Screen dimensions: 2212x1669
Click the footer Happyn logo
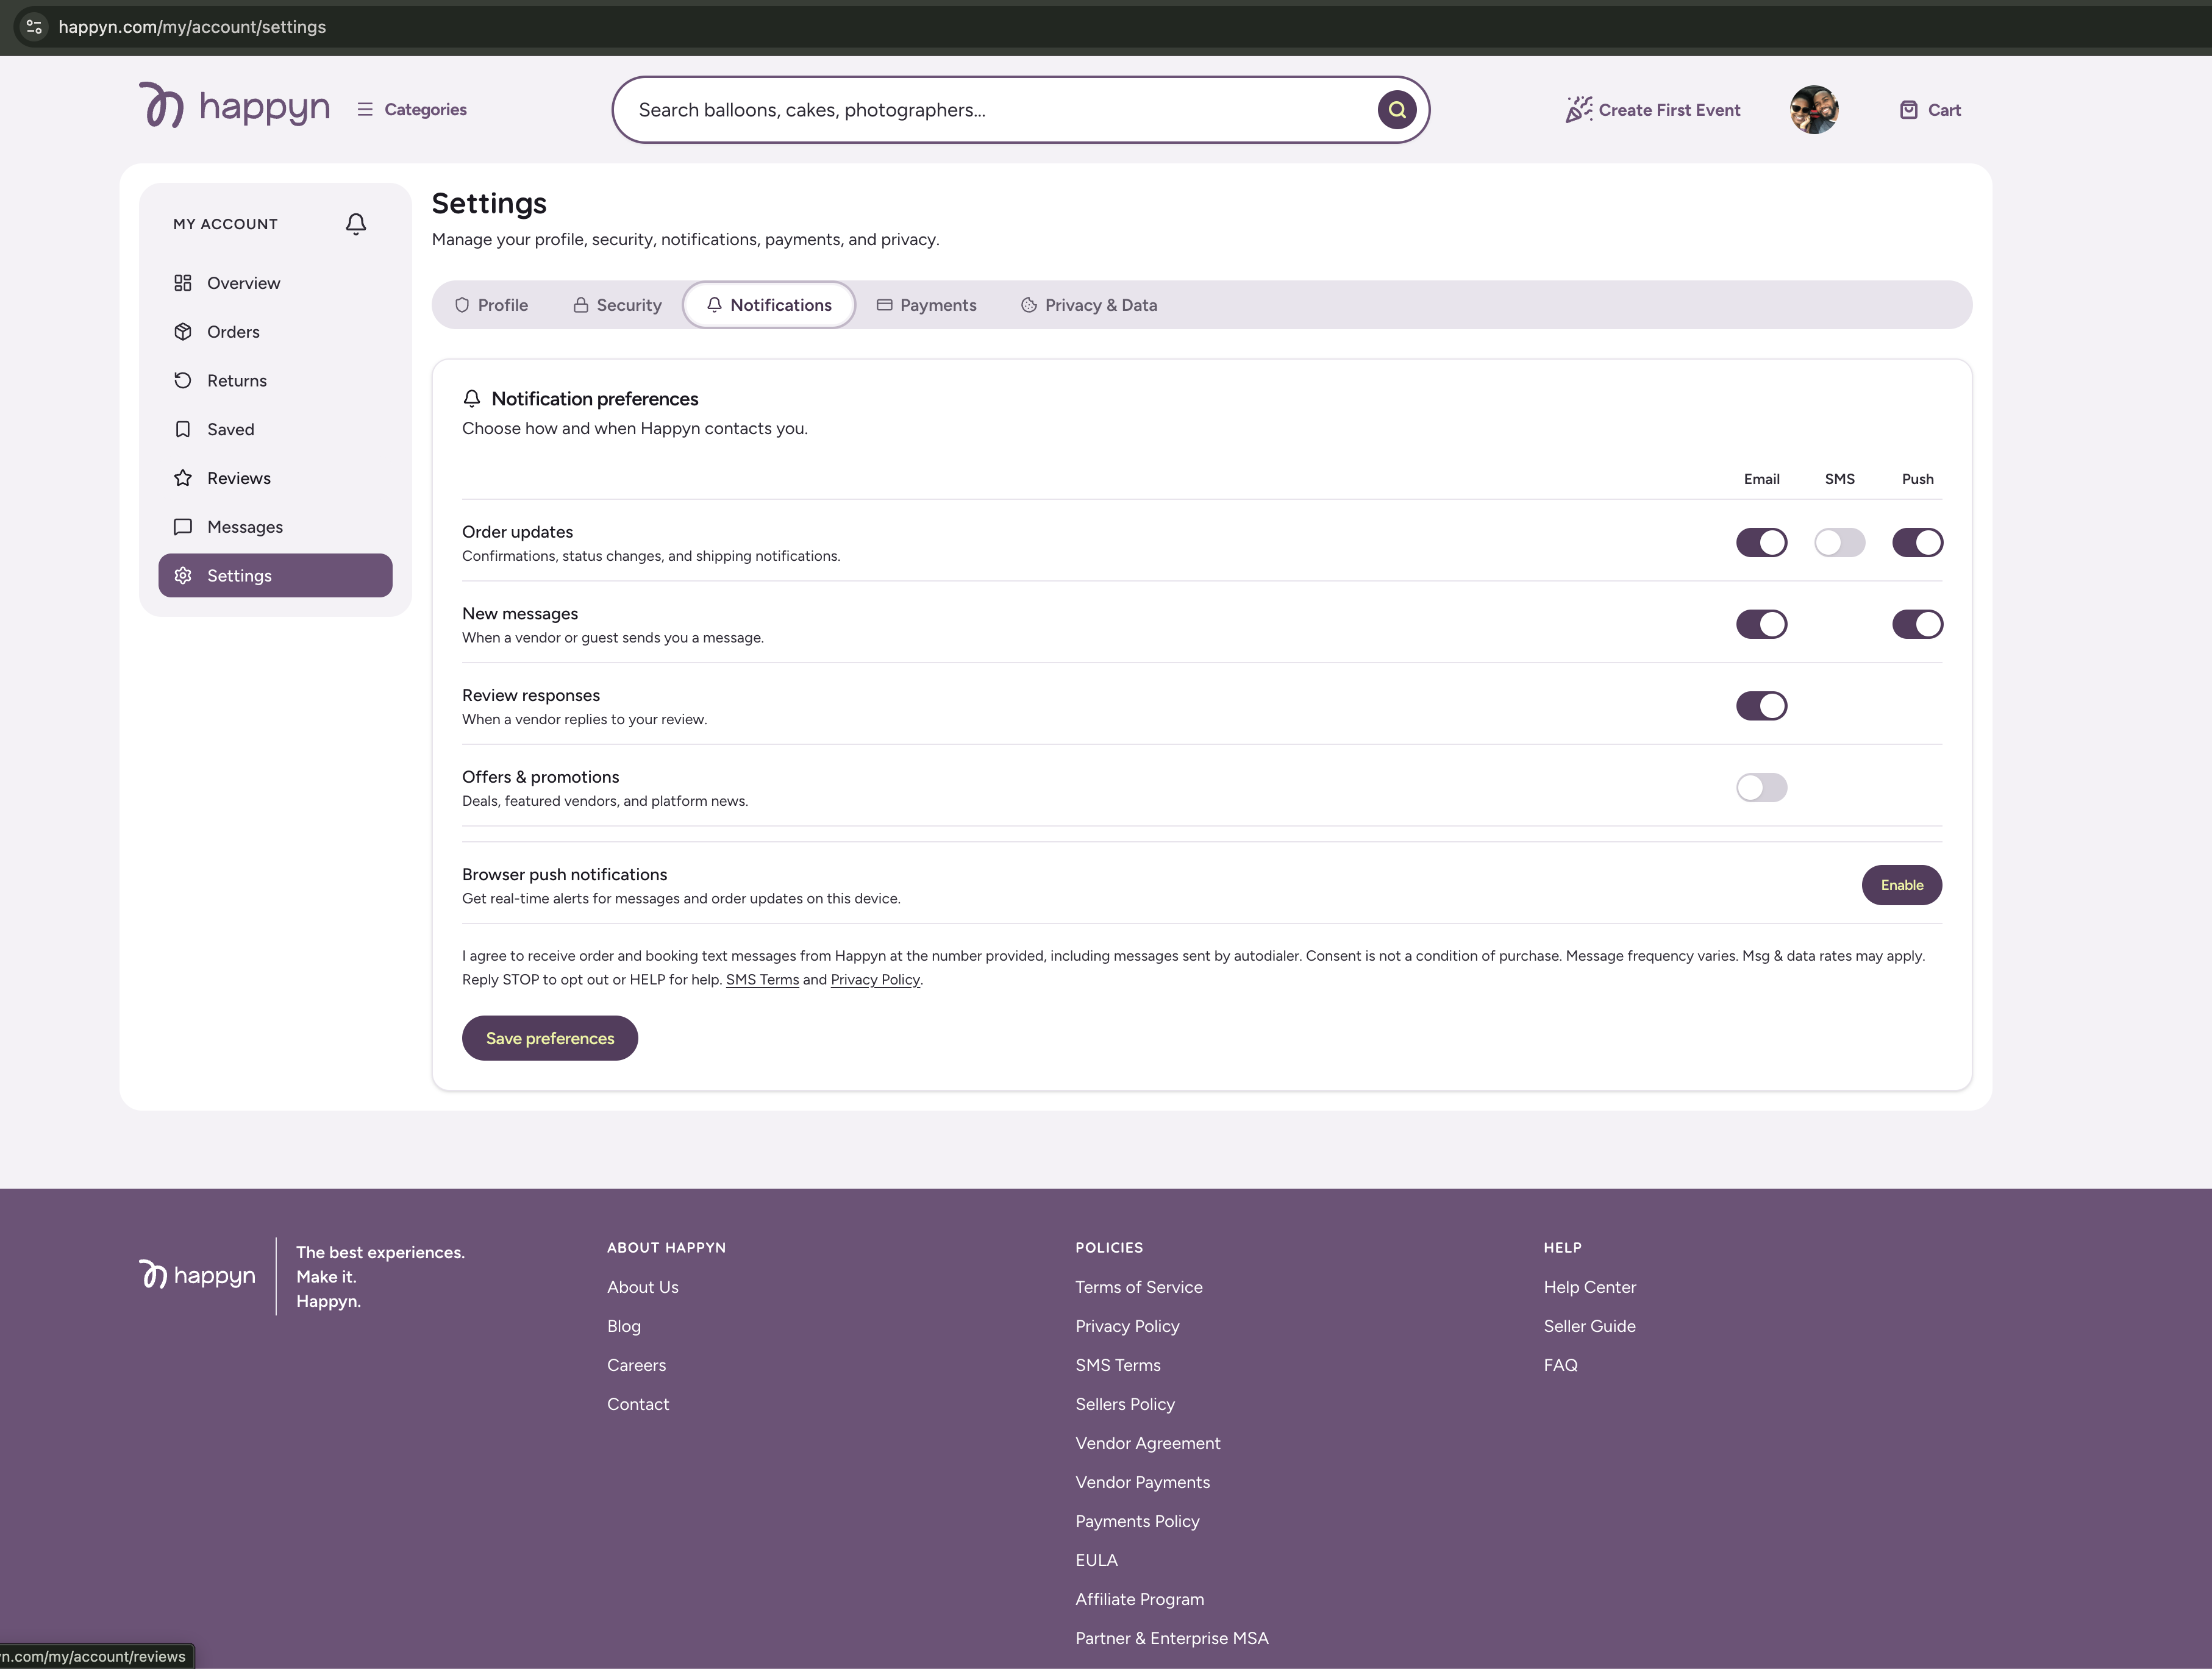[197, 1275]
